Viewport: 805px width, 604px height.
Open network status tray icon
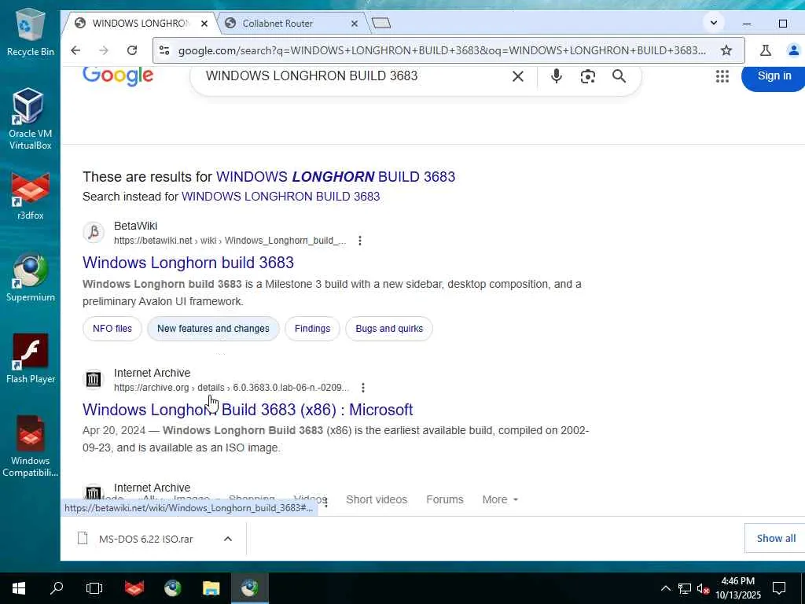[685, 588]
